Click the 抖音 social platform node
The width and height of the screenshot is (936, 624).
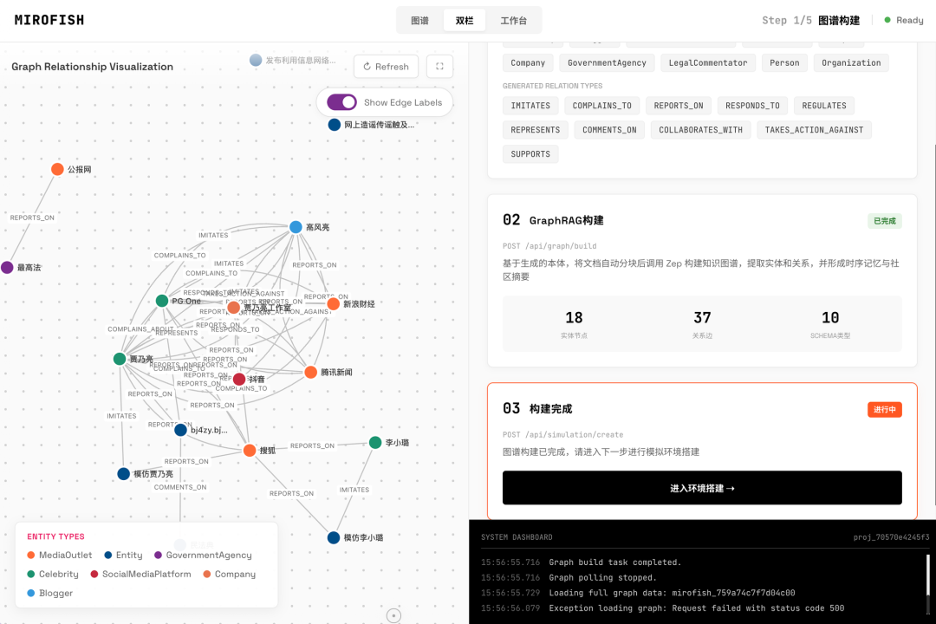[239, 380]
